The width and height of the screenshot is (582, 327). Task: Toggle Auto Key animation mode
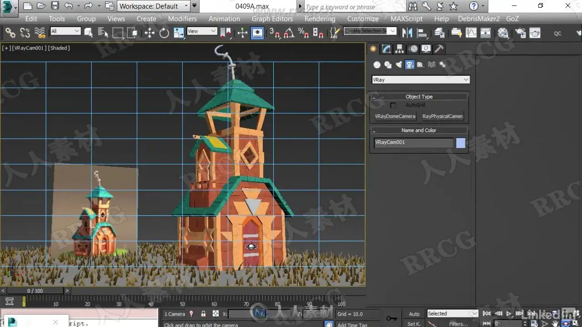coord(414,314)
